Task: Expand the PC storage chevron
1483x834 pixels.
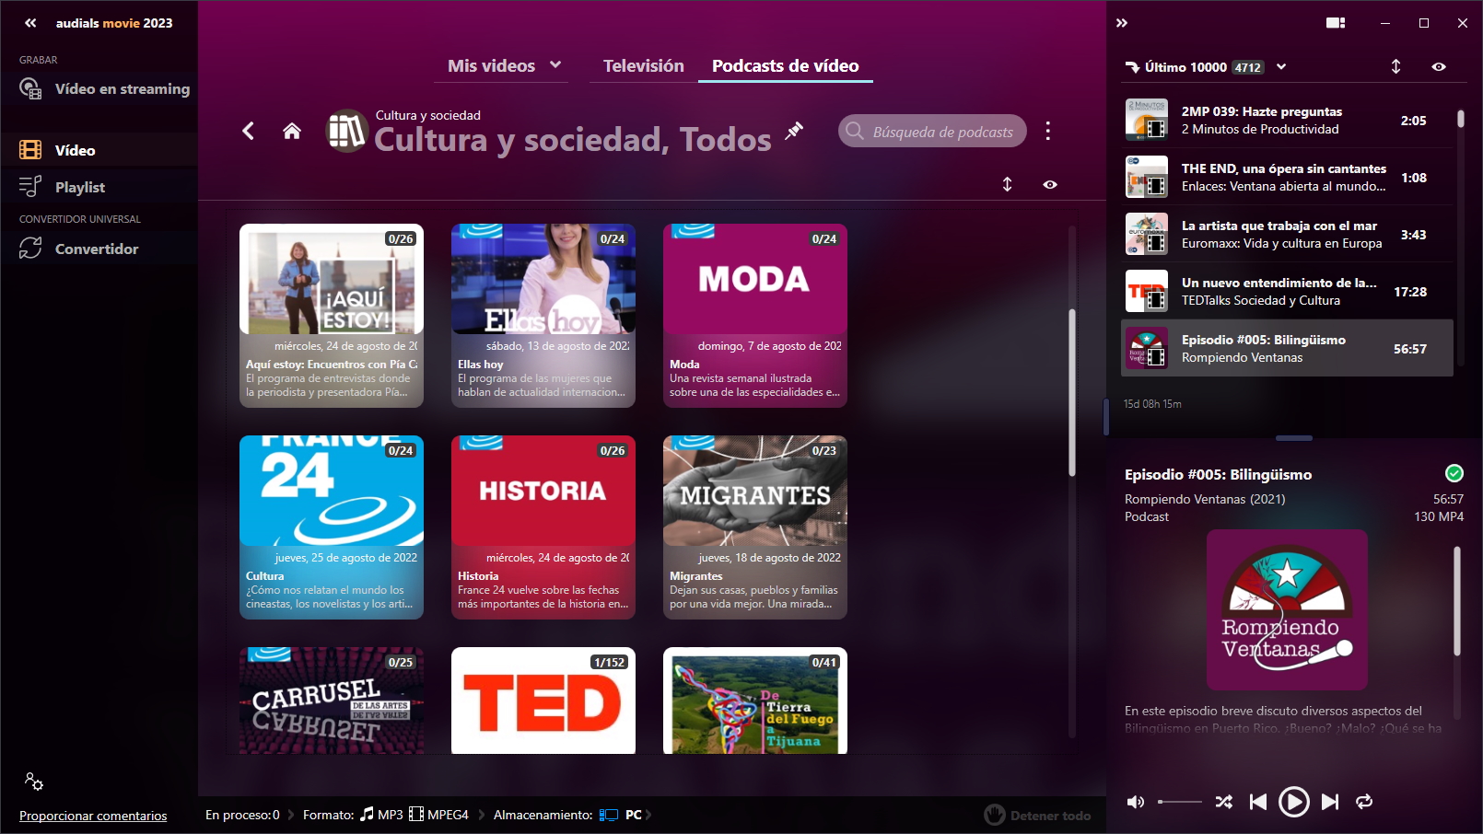Action: pyautogui.click(x=648, y=815)
